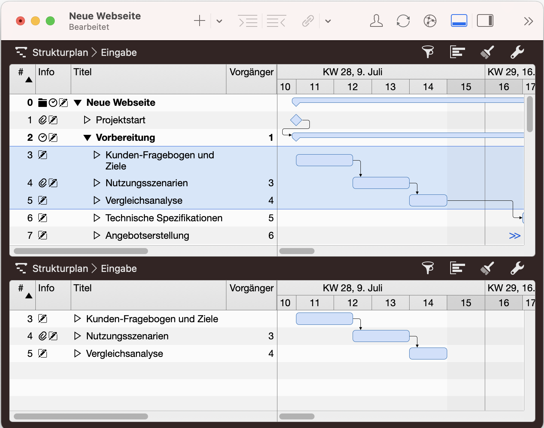544x428 pixels.
Task: Click the paintbrush style icon in upper view
Action: point(487,52)
